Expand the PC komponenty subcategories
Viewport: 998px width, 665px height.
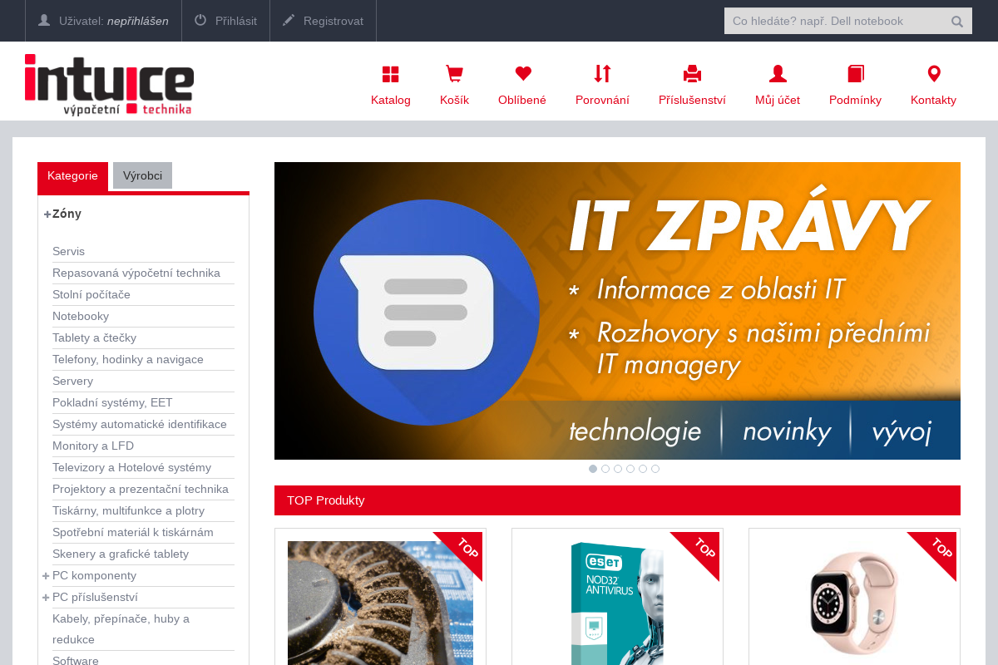[46, 575]
